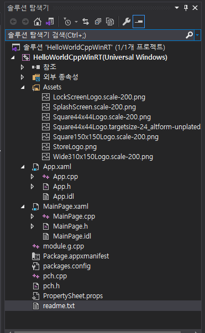Sync with active document arrows icon
The height and width of the screenshot is (333, 205).
(x=86, y=22)
